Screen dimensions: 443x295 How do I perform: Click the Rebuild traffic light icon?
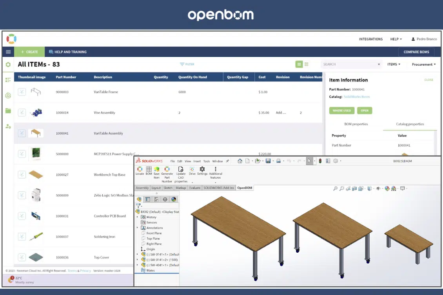[320, 161]
